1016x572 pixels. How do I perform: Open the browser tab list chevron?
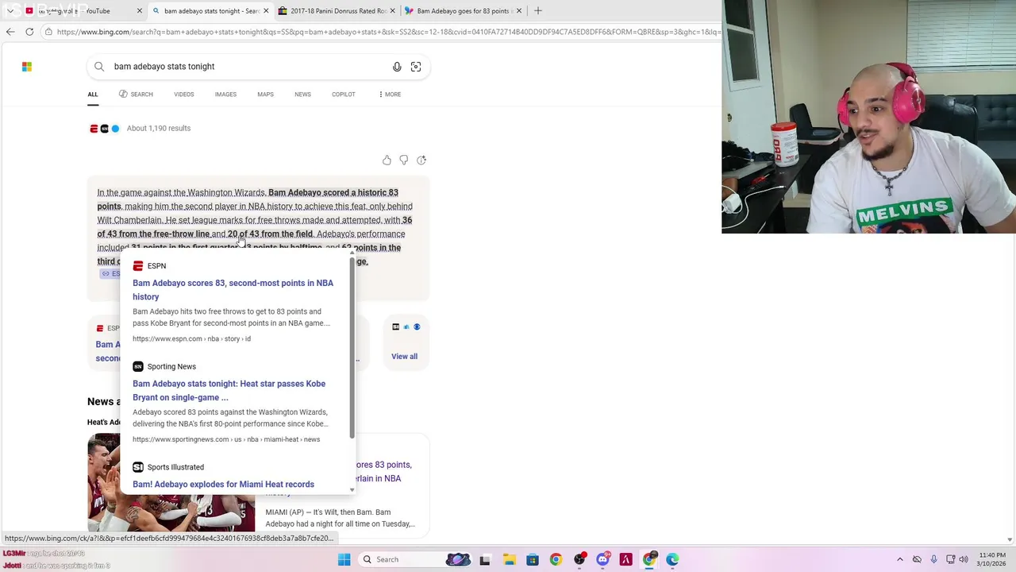pos(10,11)
